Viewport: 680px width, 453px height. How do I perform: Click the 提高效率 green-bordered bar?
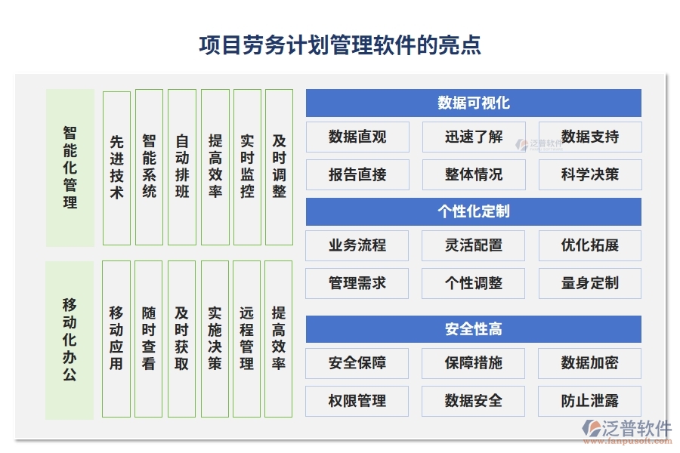[x=214, y=166]
